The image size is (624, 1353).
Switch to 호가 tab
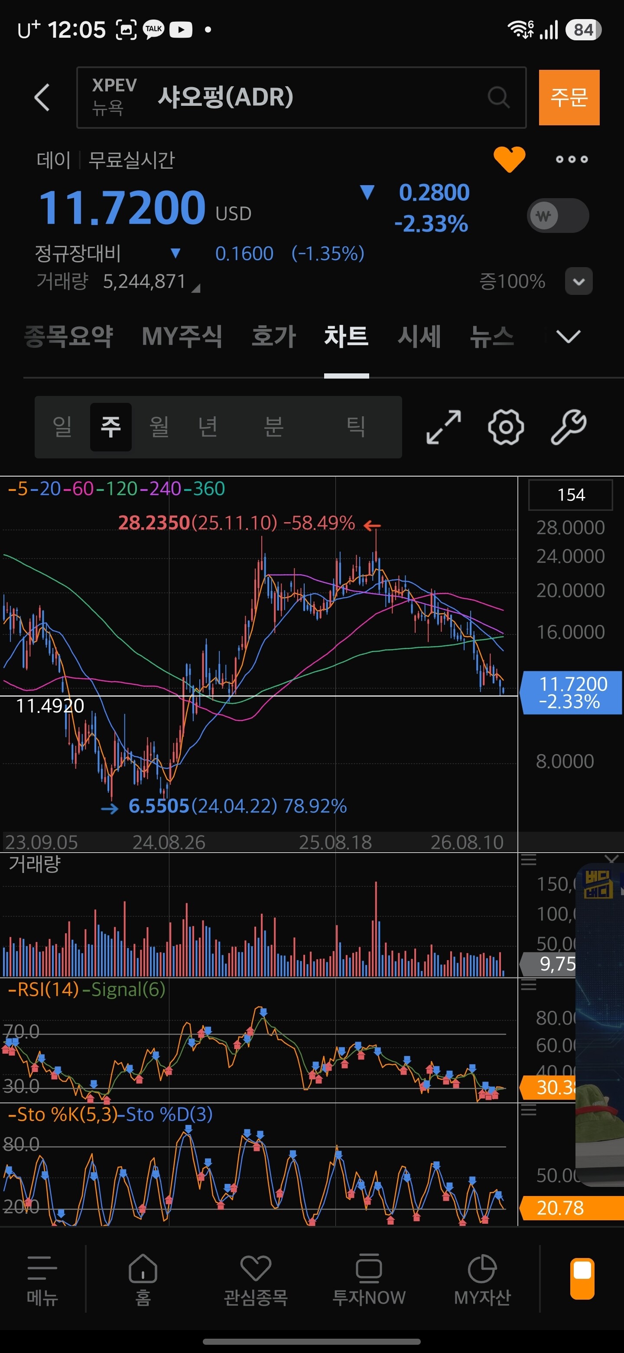point(273,336)
